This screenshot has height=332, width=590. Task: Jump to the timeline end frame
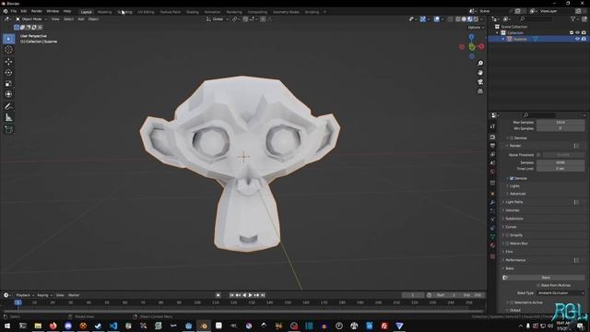(x=263, y=295)
